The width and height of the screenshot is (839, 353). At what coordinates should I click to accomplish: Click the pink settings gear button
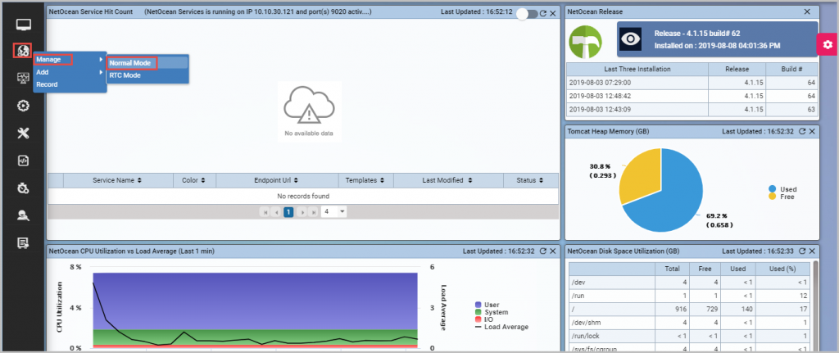pyautogui.click(x=828, y=44)
